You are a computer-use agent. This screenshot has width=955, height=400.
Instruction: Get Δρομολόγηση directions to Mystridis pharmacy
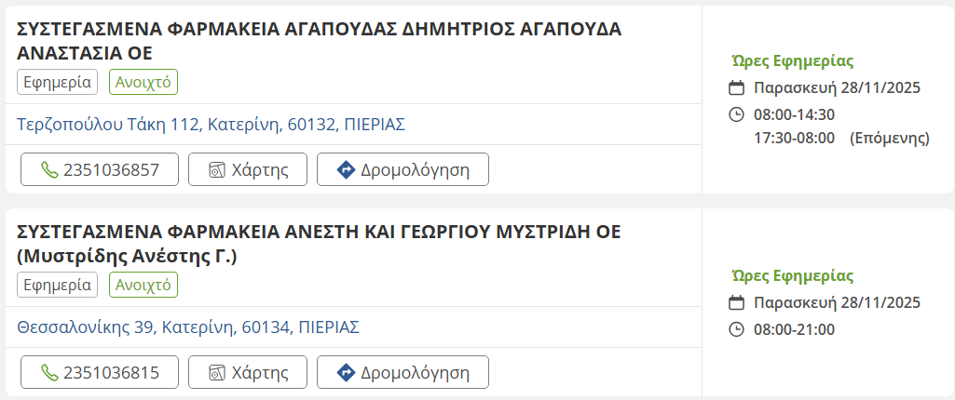402,373
